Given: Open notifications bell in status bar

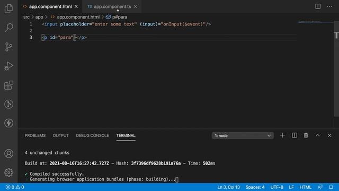Looking at the screenshot, I should tap(331, 187).
